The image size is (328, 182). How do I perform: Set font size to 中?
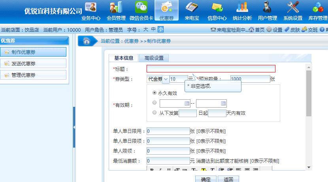click(153, 30)
